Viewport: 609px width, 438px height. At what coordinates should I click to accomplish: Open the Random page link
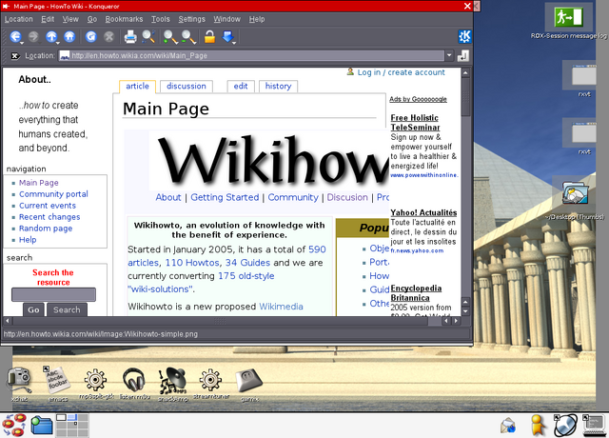[x=46, y=229]
